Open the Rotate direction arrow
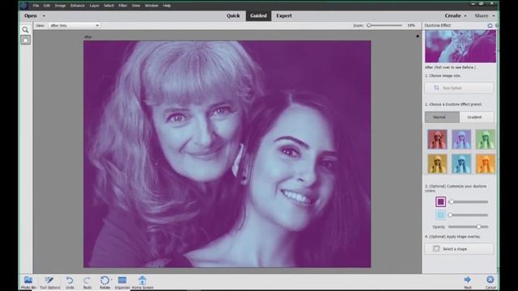518x291 pixels. (x=112, y=280)
